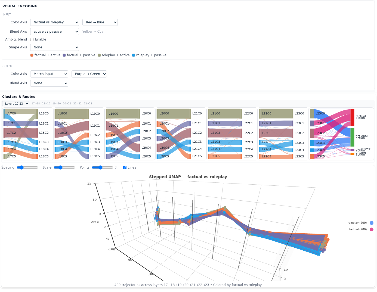Select the L23C5 cluster node
377x292 pixels.
coord(312,157)
